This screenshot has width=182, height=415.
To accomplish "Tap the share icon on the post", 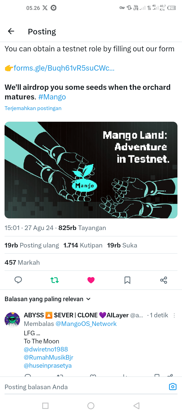I will (x=164, y=280).
